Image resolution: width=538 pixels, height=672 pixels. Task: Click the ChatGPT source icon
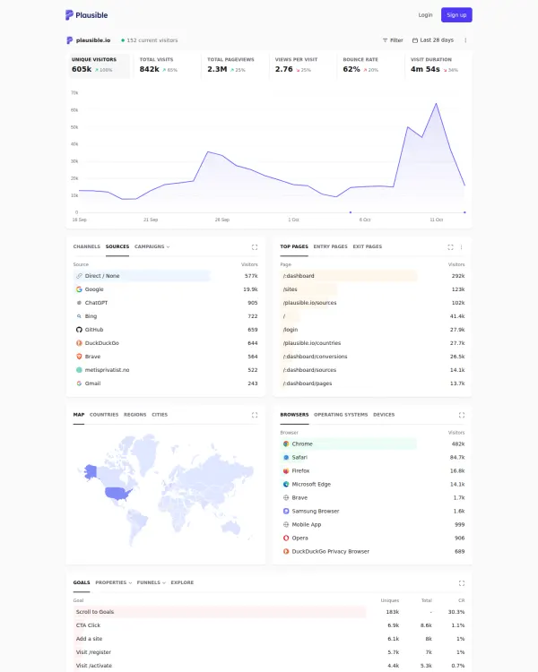79,303
